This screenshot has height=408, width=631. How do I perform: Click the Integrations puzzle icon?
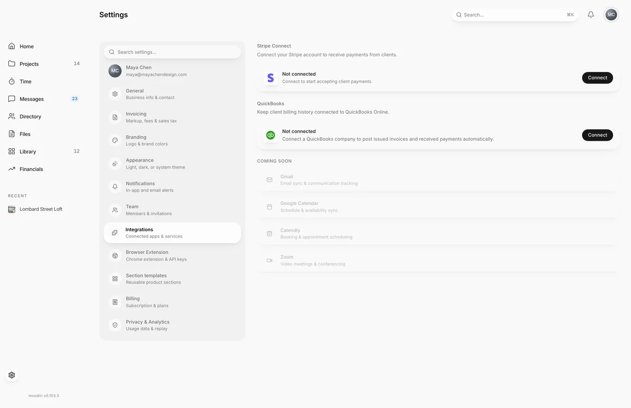[115, 233]
